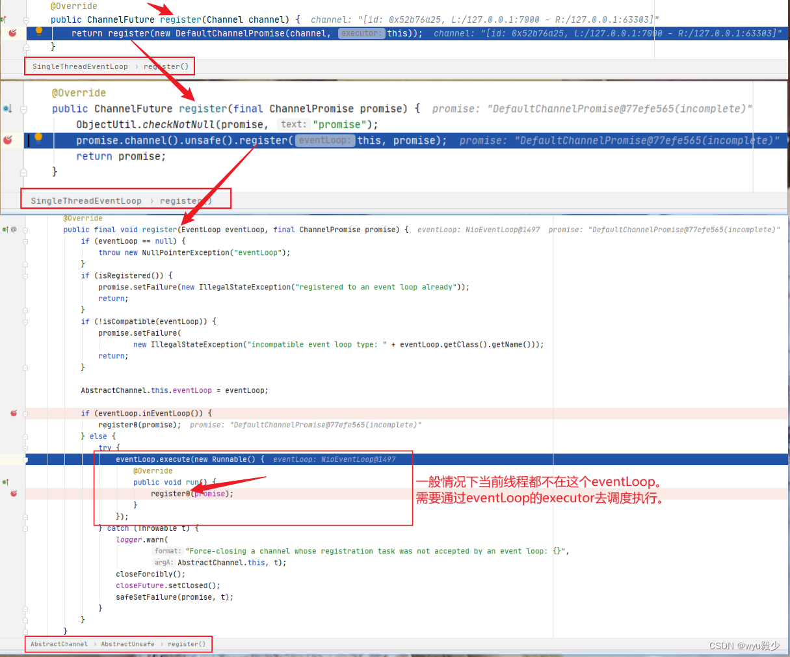
Task: Click the 'format:' parameter hint in logger.warn
Action: tap(168, 551)
